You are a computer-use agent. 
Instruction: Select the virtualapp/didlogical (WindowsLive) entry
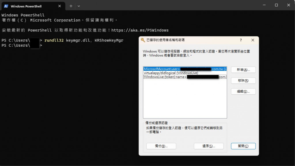coord(185,73)
